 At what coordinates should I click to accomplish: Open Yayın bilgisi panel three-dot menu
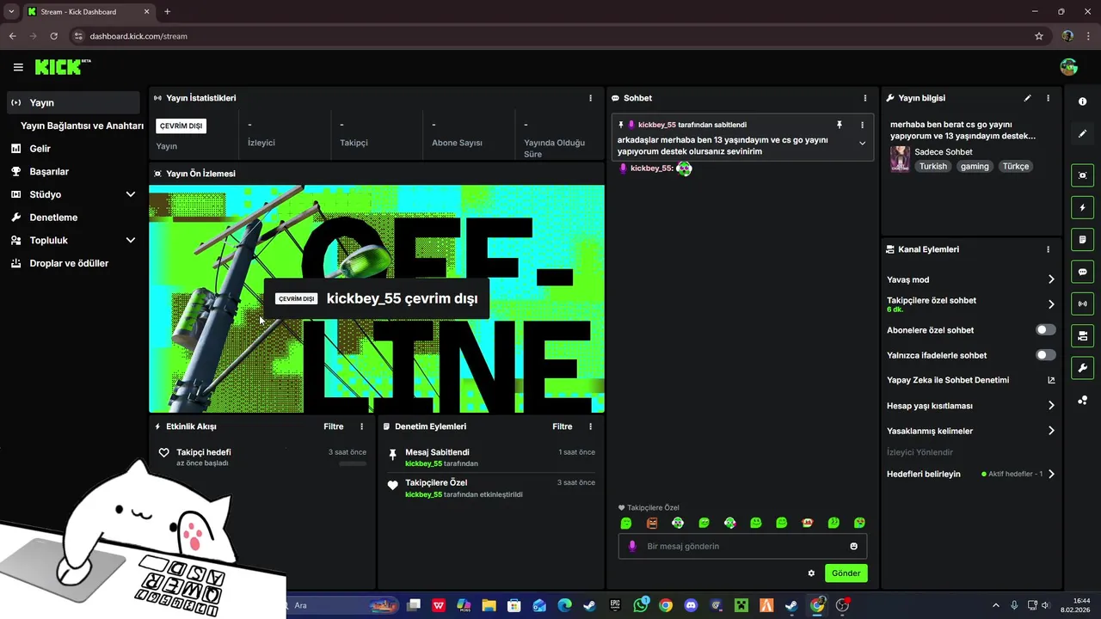pyautogui.click(x=1048, y=98)
